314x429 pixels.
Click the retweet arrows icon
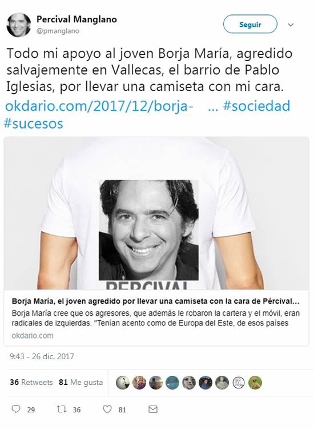click(x=62, y=409)
